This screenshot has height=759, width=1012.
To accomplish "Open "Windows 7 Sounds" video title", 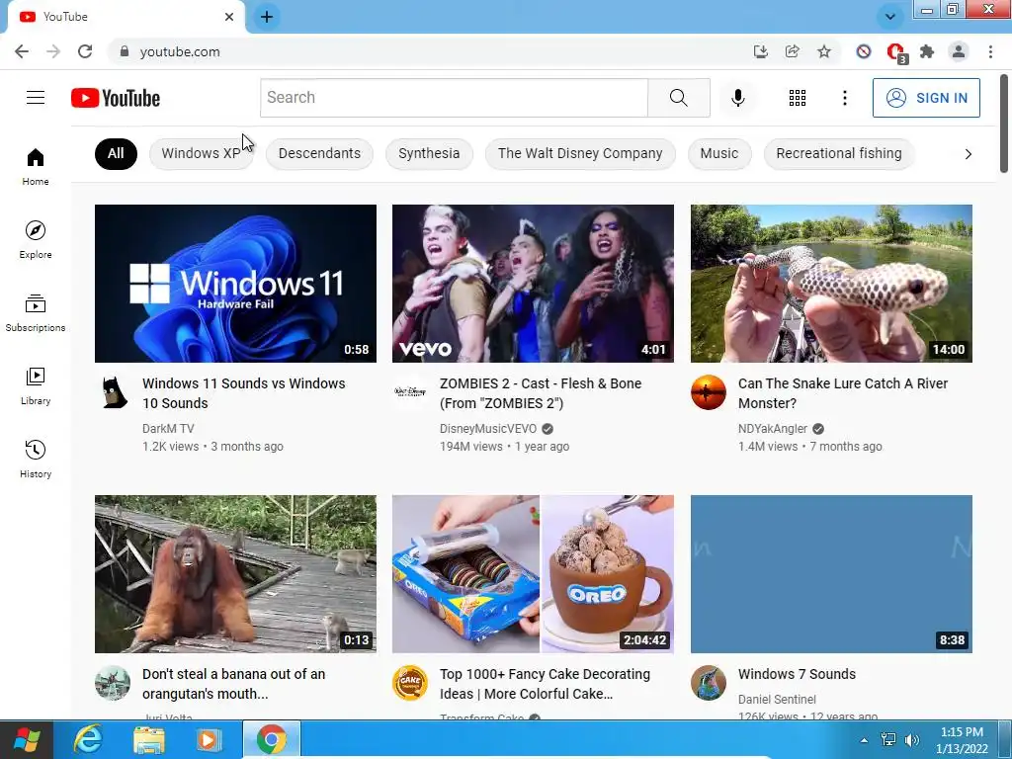I will [x=798, y=674].
